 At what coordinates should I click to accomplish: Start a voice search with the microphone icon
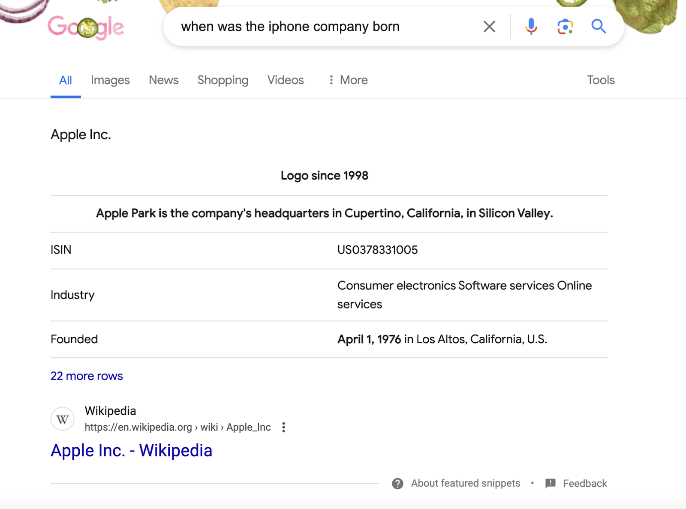[x=531, y=26]
